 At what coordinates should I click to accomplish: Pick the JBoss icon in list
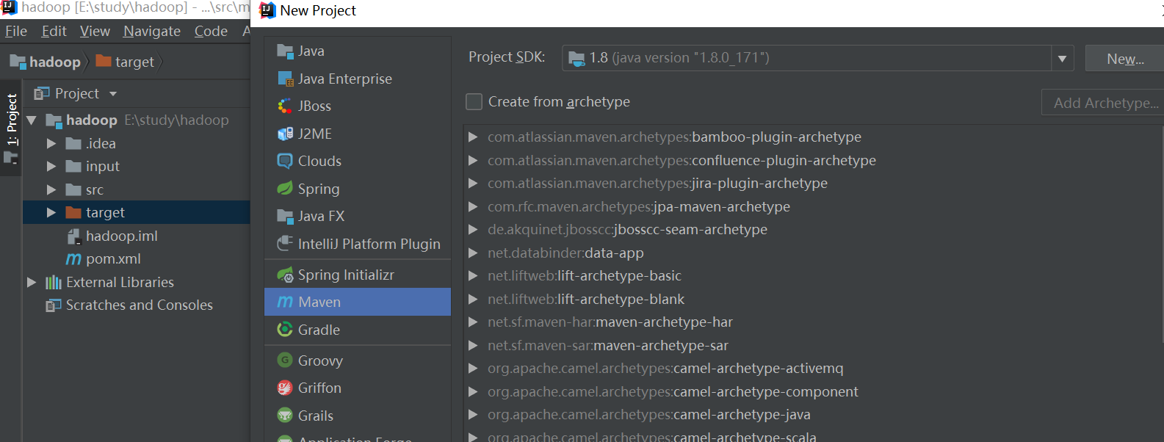(285, 106)
